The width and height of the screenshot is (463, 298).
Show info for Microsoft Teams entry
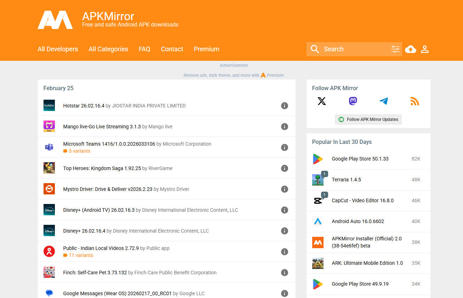click(x=284, y=147)
